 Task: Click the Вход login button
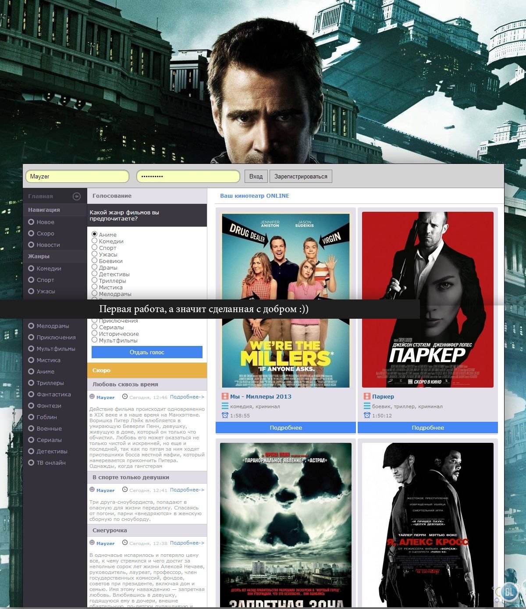[256, 176]
